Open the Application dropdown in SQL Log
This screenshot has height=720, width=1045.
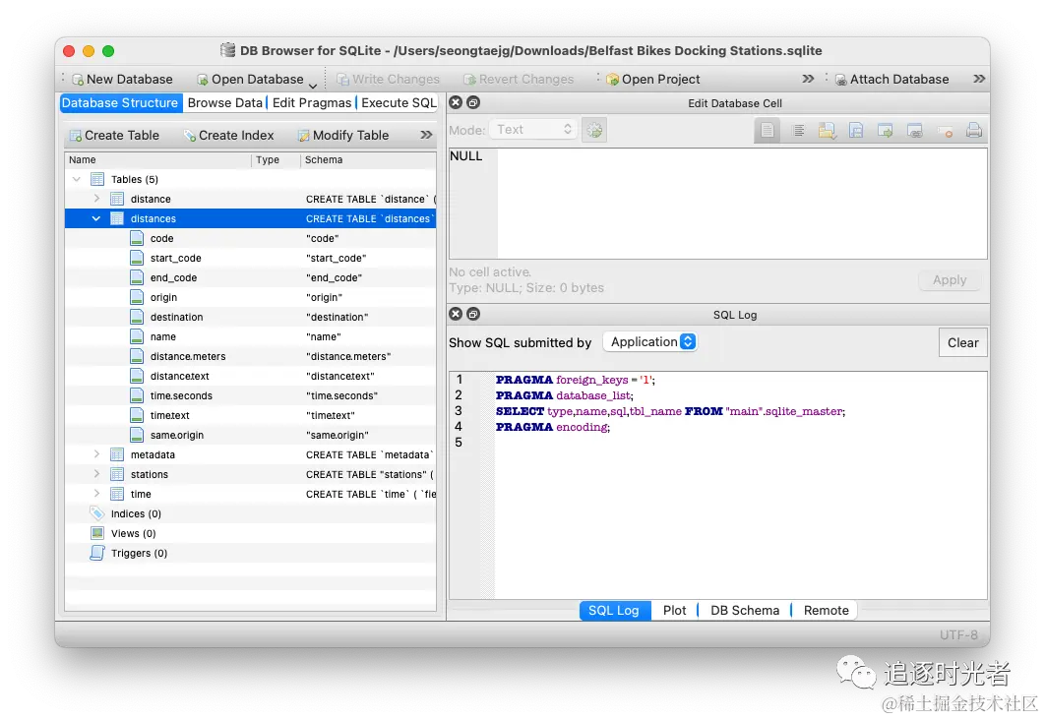coord(650,341)
